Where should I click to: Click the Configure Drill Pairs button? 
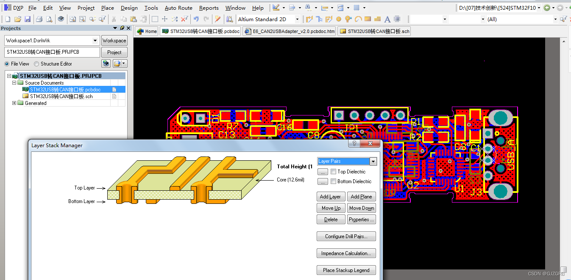click(346, 236)
